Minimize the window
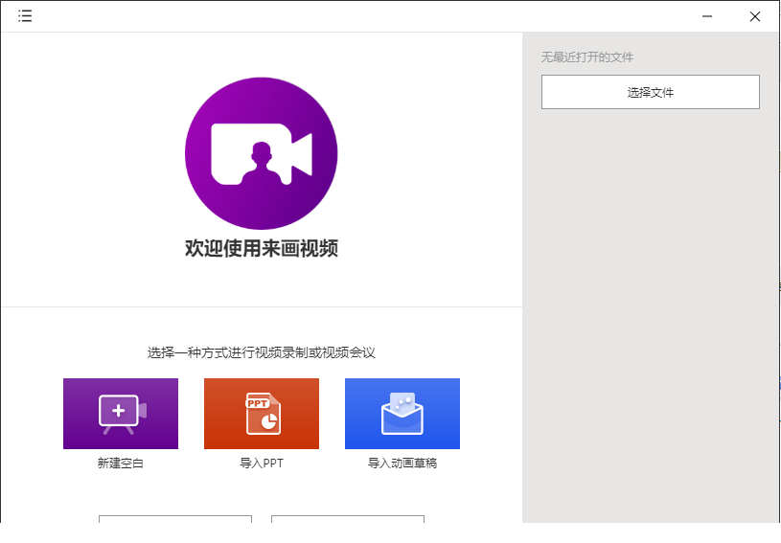This screenshot has width=781, height=543. pyautogui.click(x=707, y=16)
